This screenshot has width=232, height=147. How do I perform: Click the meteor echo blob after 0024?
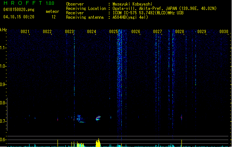pos(98,118)
